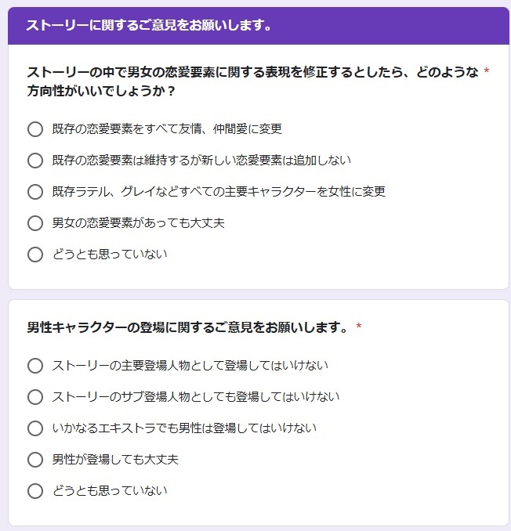Pick radio 'いかなるエキストラでも男性は登場してはいけない'
511x531 pixels.
click(x=34, y=428)
